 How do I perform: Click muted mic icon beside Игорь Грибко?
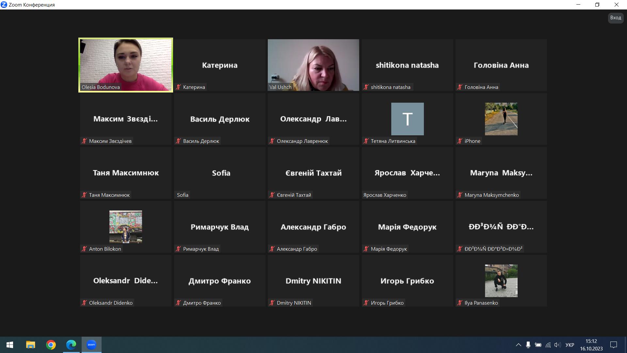click(x=366, y=303)
